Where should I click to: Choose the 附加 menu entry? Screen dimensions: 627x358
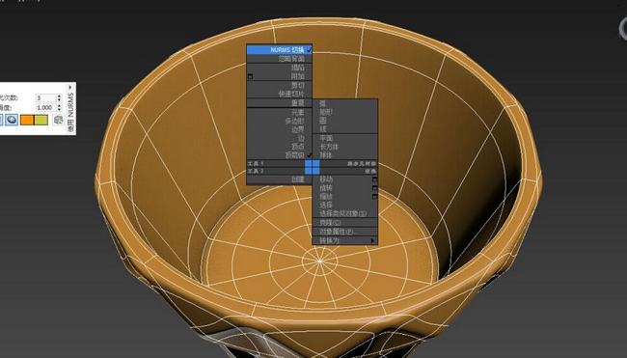tap(279, 76)
